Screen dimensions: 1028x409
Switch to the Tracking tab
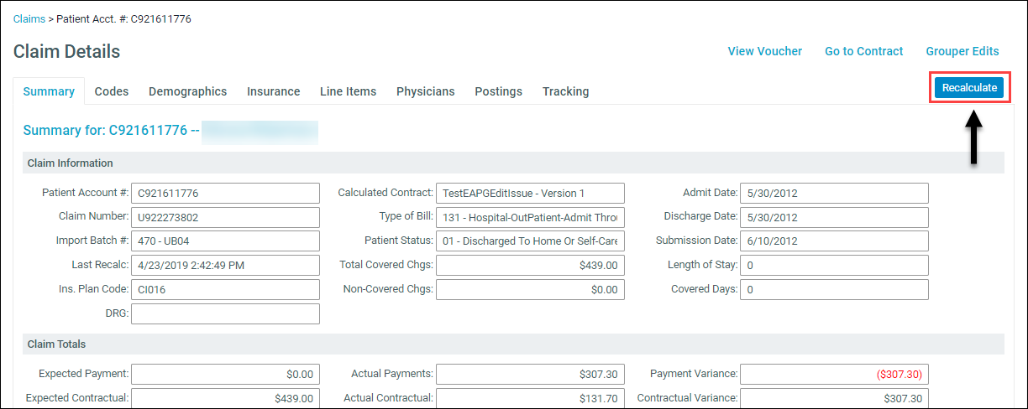[x=566, y=91]
